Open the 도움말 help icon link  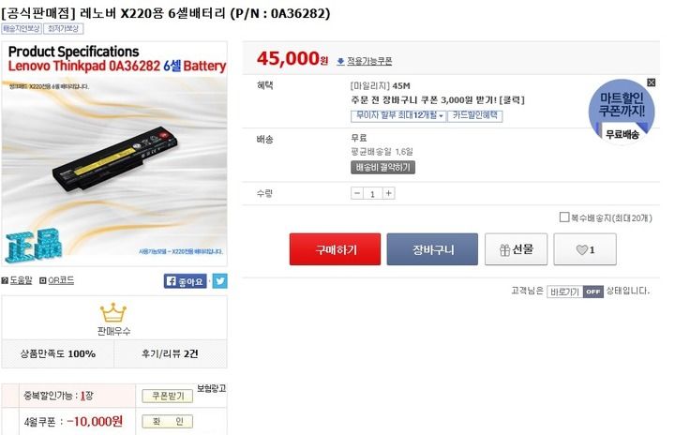click(x=17, y=280)
